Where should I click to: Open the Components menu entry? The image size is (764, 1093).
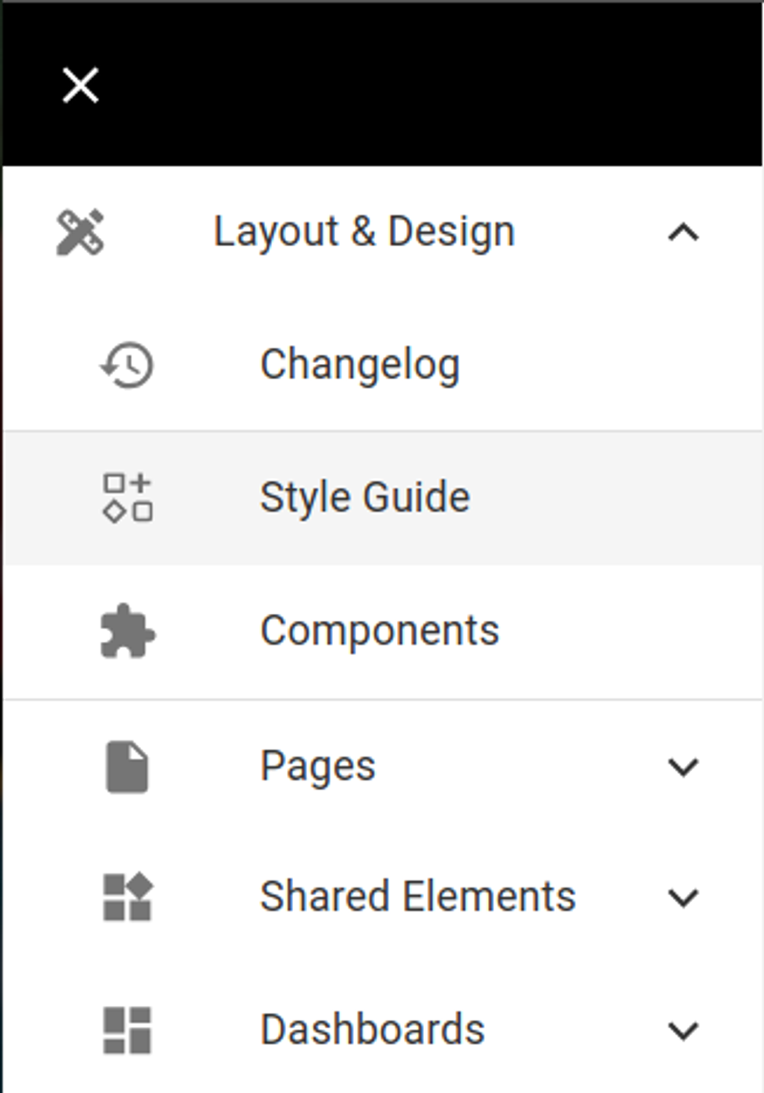380,631
